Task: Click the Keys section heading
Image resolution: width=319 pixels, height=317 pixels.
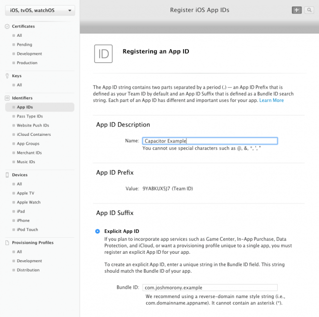Action: 16,76
